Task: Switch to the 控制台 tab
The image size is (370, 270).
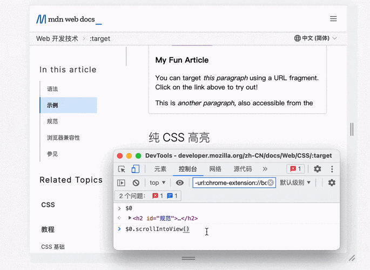Action: 188,169
